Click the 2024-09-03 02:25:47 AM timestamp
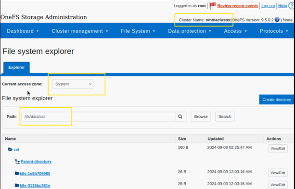The image size is (295, 189). [x=230, y=148]
